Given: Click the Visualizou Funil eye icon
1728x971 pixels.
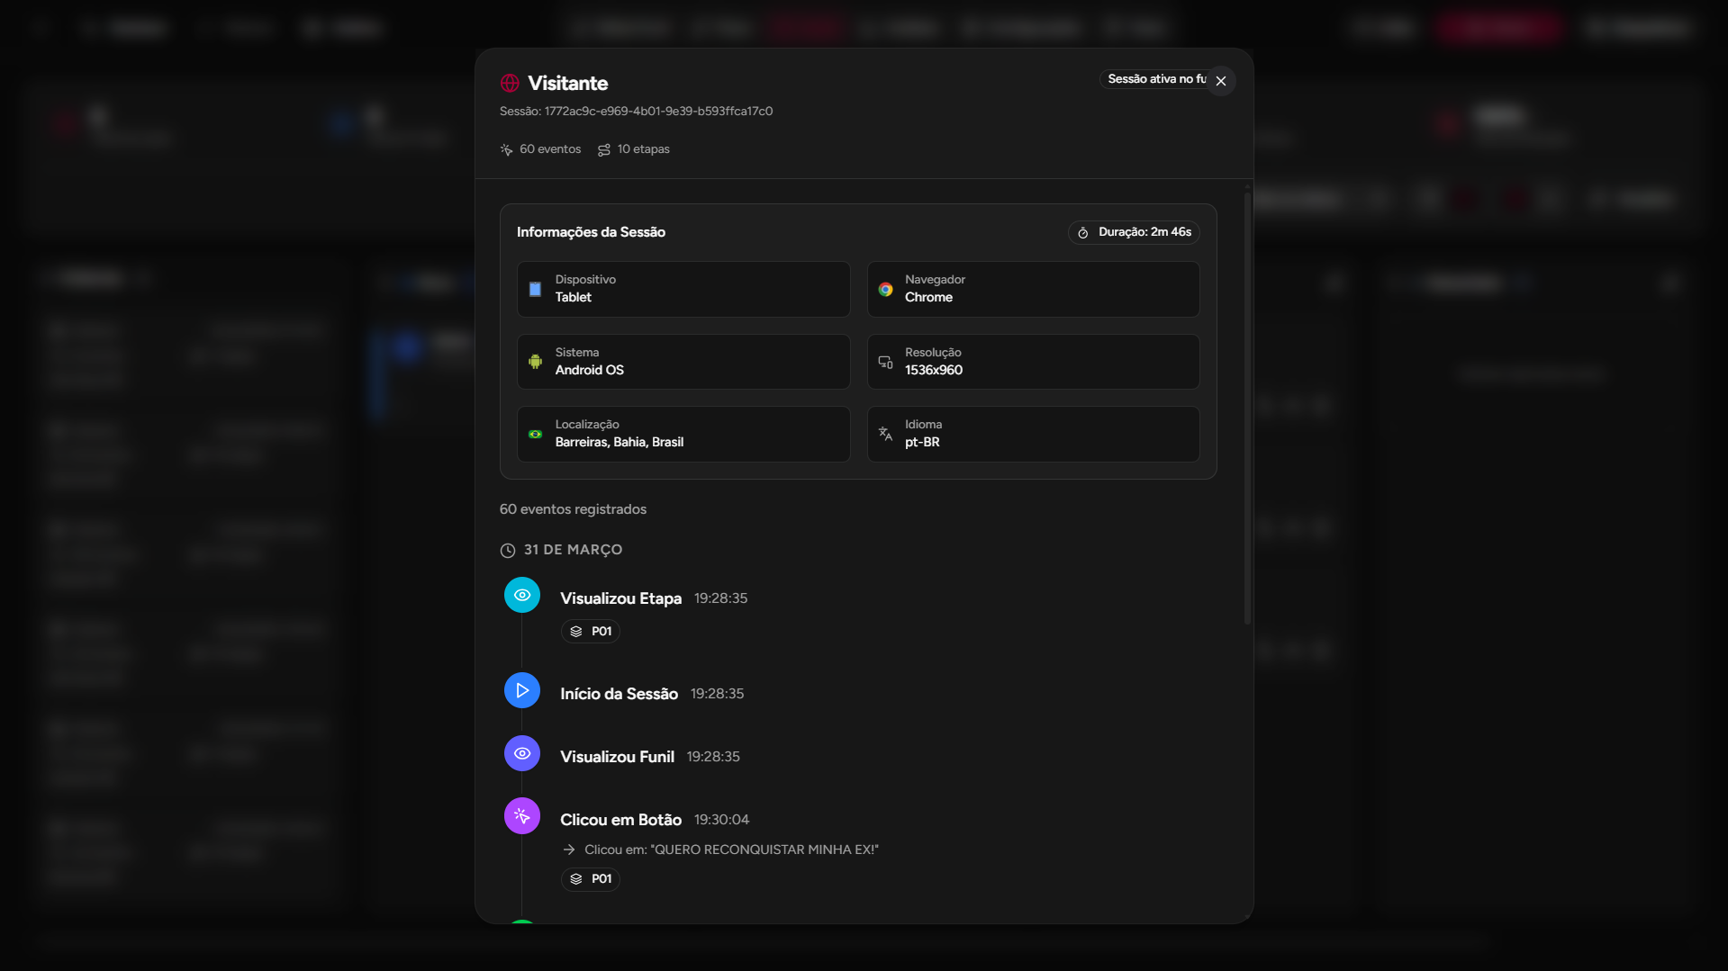Looking at the screenshot, I should 521,753.
